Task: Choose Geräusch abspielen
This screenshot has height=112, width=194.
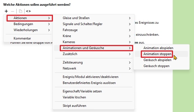Action: [157, 60]
